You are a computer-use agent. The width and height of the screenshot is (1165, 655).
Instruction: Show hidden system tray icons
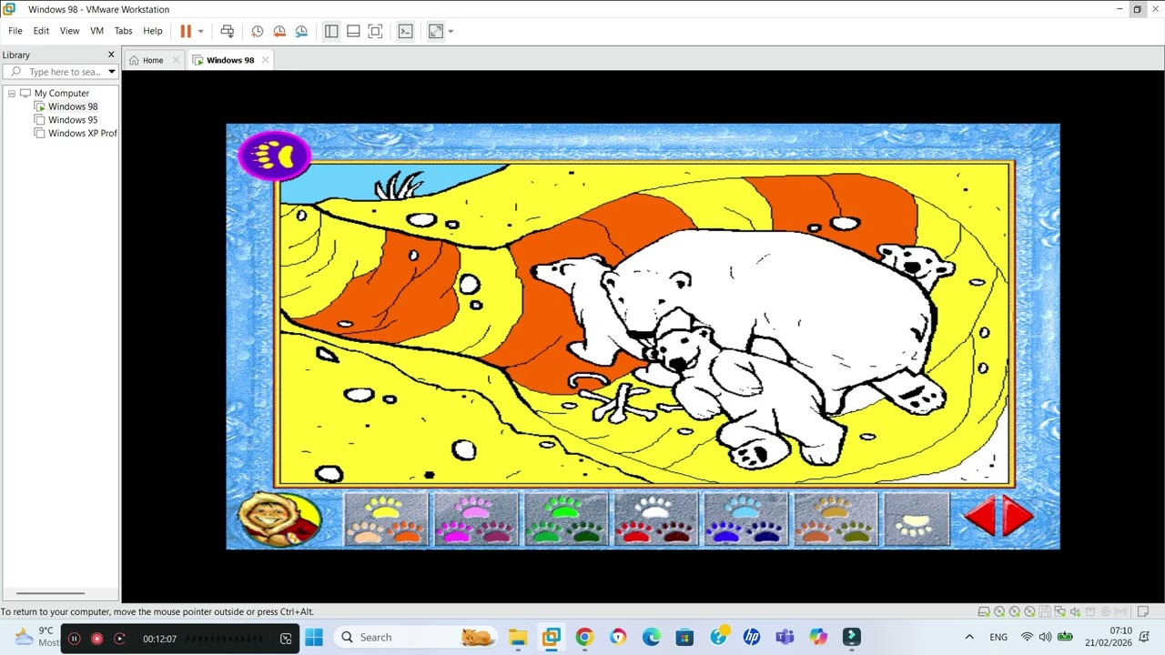(969, 637)
